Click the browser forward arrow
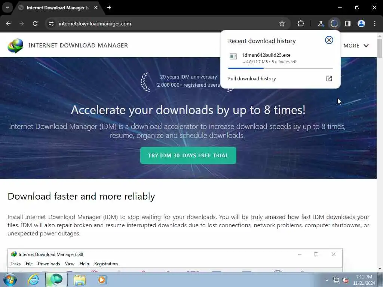This screenshot has width=383, height=287. click(21, 24)
